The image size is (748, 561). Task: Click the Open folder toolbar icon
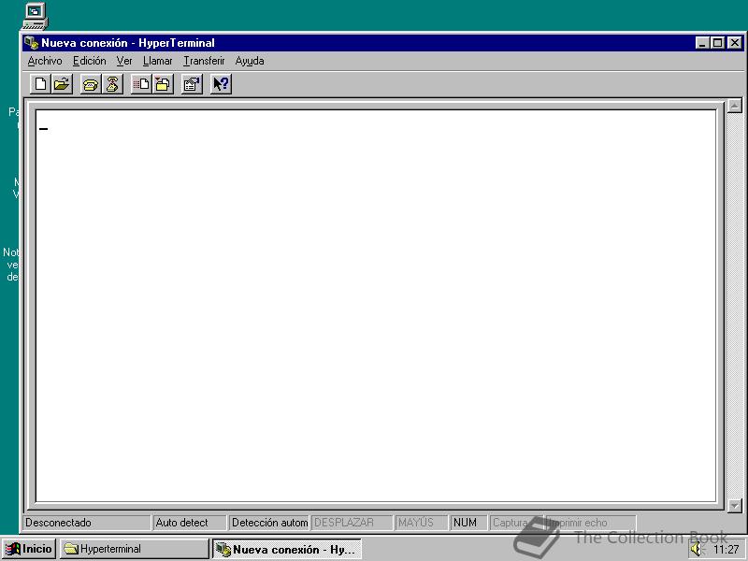[62, 84]
